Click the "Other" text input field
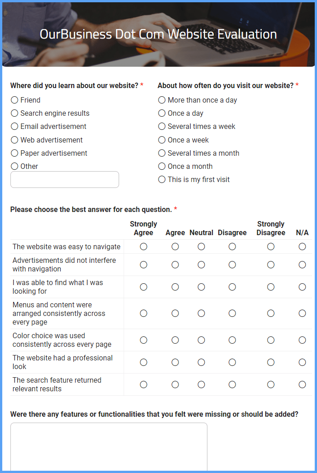 (x=65, y=180)
